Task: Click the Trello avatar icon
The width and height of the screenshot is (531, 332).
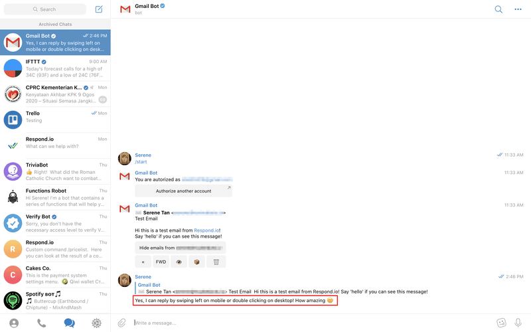Action: point(13,120)
